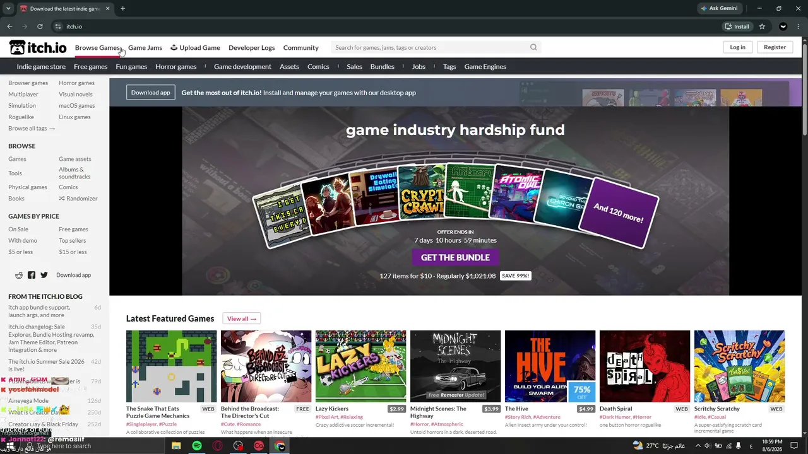The width and height of the screenshot is (808, 454).
Task: Click View all featured games
Action: click(x=242, y=318)
